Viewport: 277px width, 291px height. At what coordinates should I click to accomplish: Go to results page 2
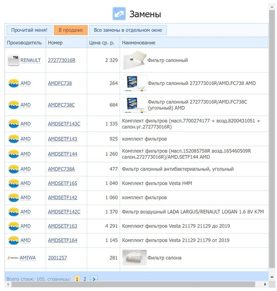point(85,279)
